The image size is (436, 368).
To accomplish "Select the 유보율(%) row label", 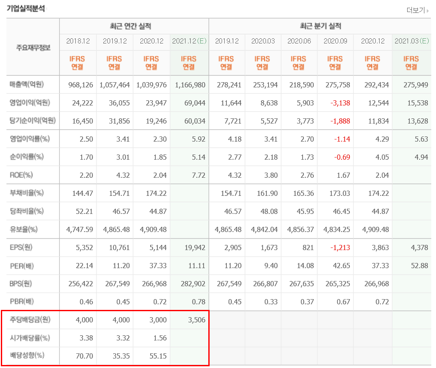I will [24, 229].
